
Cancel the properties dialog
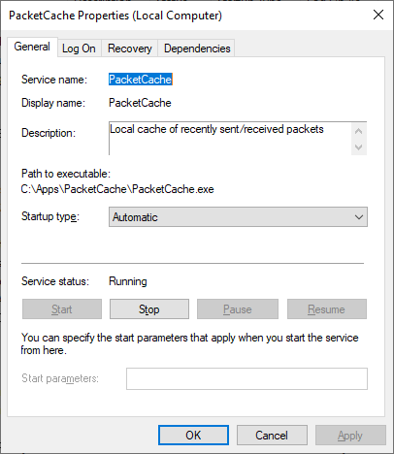tap(272, 436)
